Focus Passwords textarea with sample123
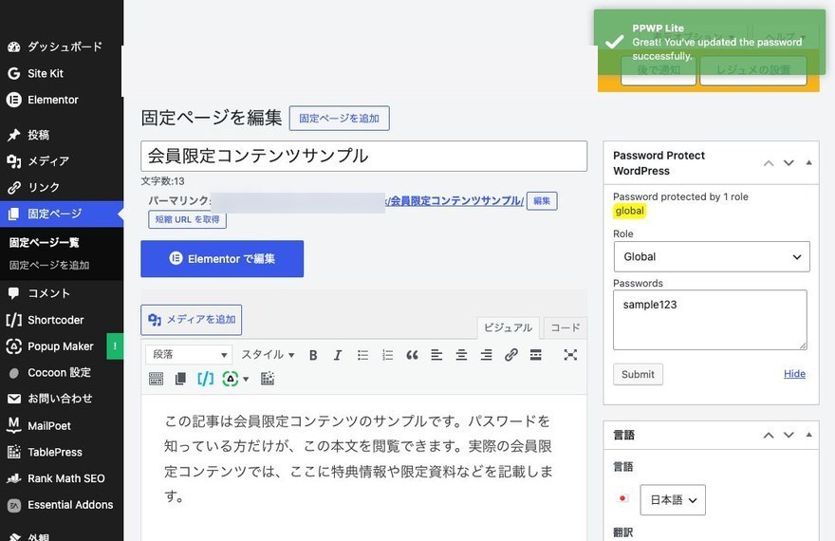The image size is (835, 541). click(710, 320)
